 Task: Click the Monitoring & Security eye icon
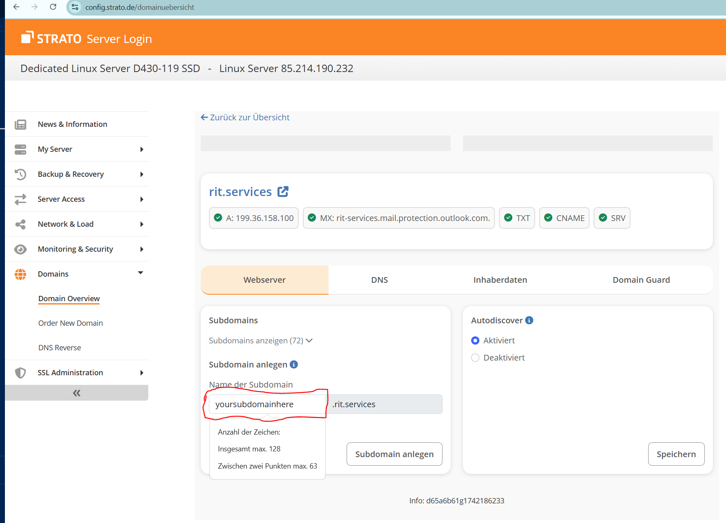20,249
